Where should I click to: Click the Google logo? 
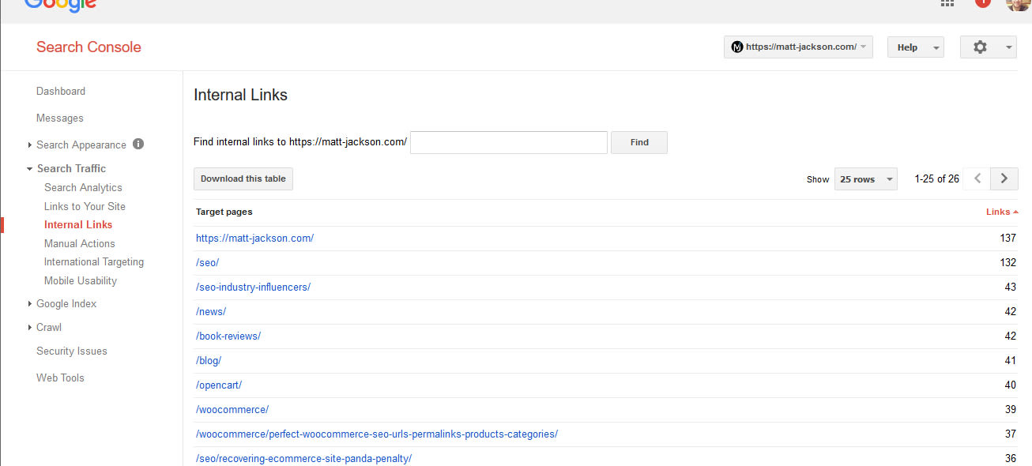[60, 5]
